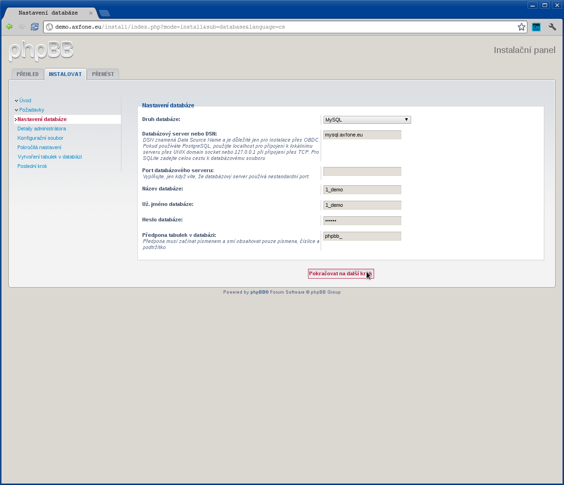This screenshot has width=564, height=485.
Task: Click the bookmark star in the address bar
Action: [521, 27]
